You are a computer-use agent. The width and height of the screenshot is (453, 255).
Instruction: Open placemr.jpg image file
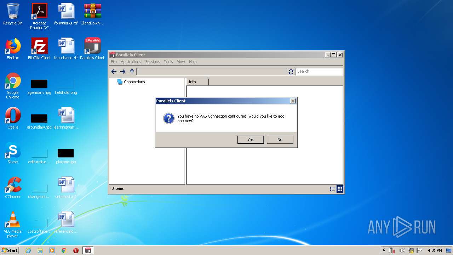point(66,156)
